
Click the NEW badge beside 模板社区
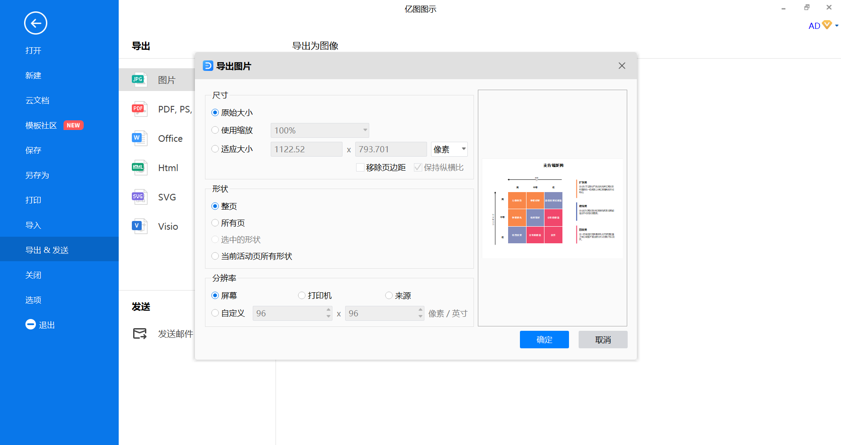pyautogui.click(x=73, y=125)
